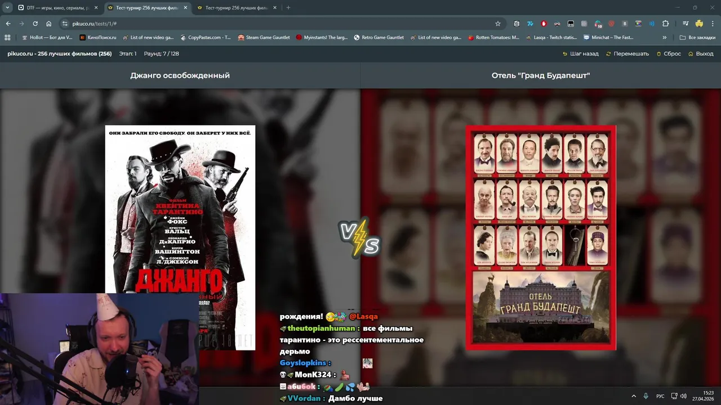Open the database stack extension icon
Image resolution: width=721 pixels, height=405 pixels.
[517, 24]
